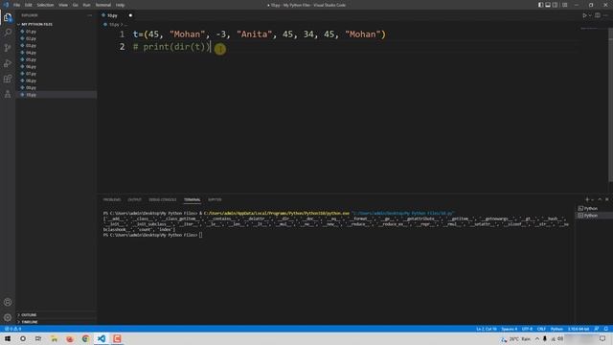Toggle the secondary sidebar layout icon

(x=555, y=5)
